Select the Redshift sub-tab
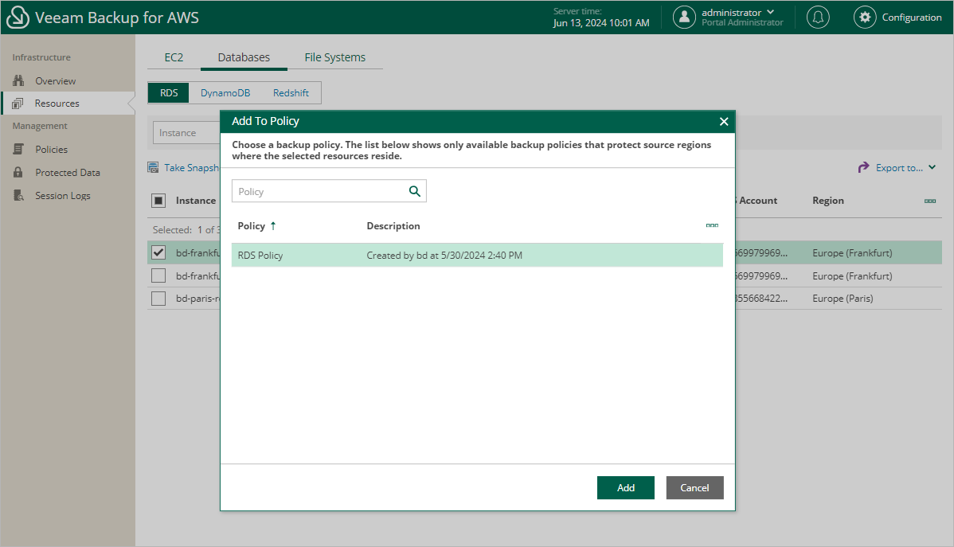954x547 pixels. (290, 93)
